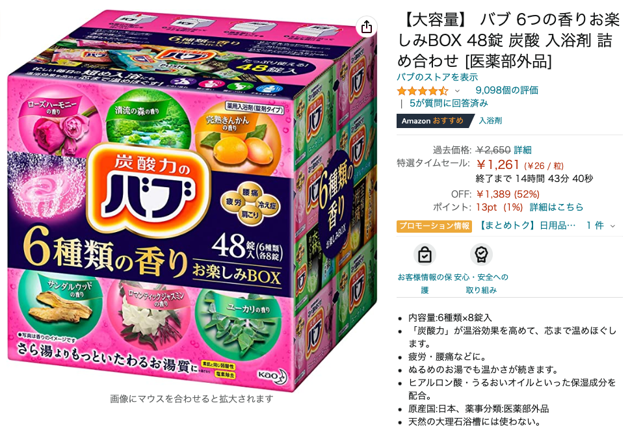Click the 1件 promotion count
Image resolution: width=630 pixels, height=429 pixels.
(595, 226)
